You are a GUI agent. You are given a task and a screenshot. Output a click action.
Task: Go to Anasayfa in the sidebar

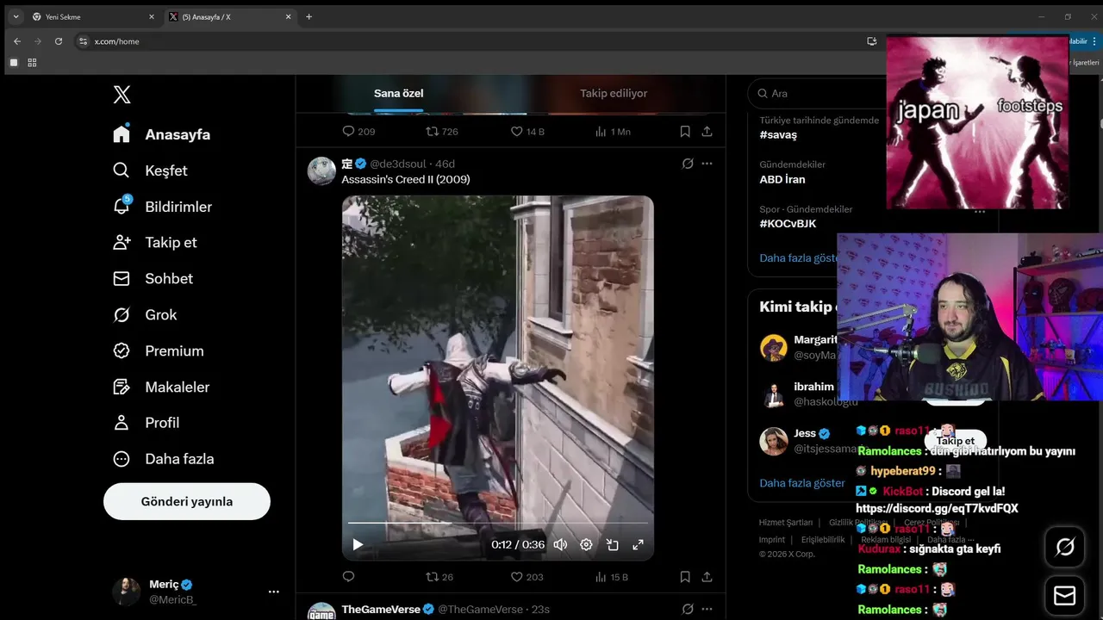[162, 134]
